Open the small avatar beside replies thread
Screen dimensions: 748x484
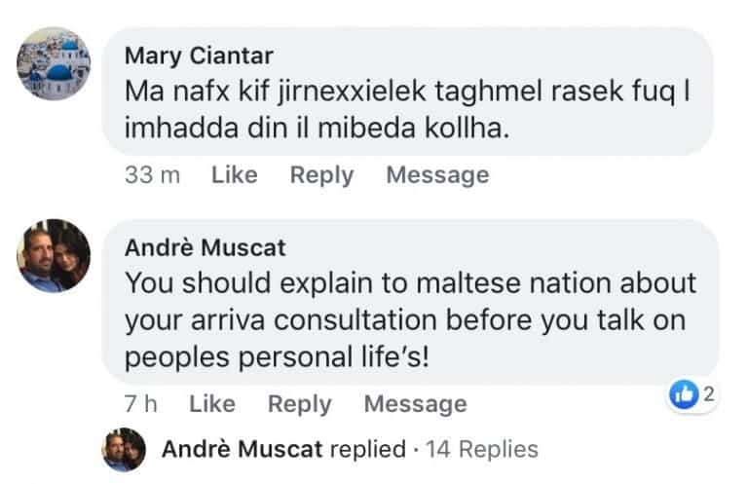(125, 449)
